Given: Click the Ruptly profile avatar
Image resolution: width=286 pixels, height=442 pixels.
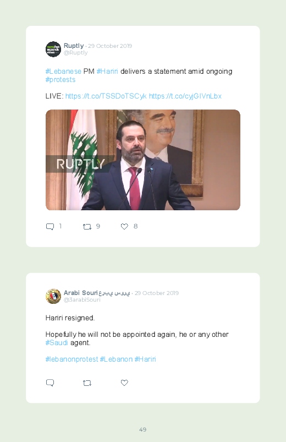Looking at the screenshot, I should coord(53,49).
